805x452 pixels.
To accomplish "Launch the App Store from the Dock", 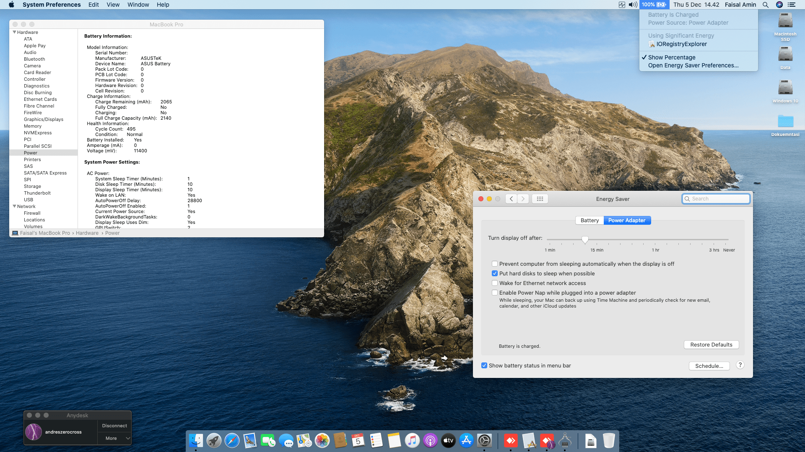I will pyautogui.click(x=466, y=440).
